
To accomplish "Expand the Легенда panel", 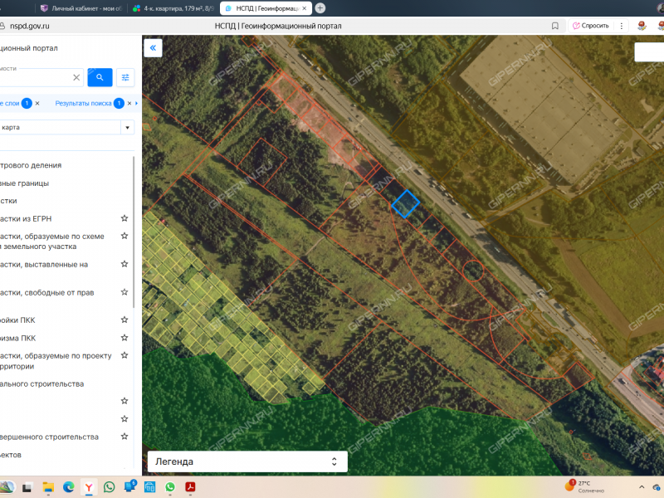I will tap(334, 461).
